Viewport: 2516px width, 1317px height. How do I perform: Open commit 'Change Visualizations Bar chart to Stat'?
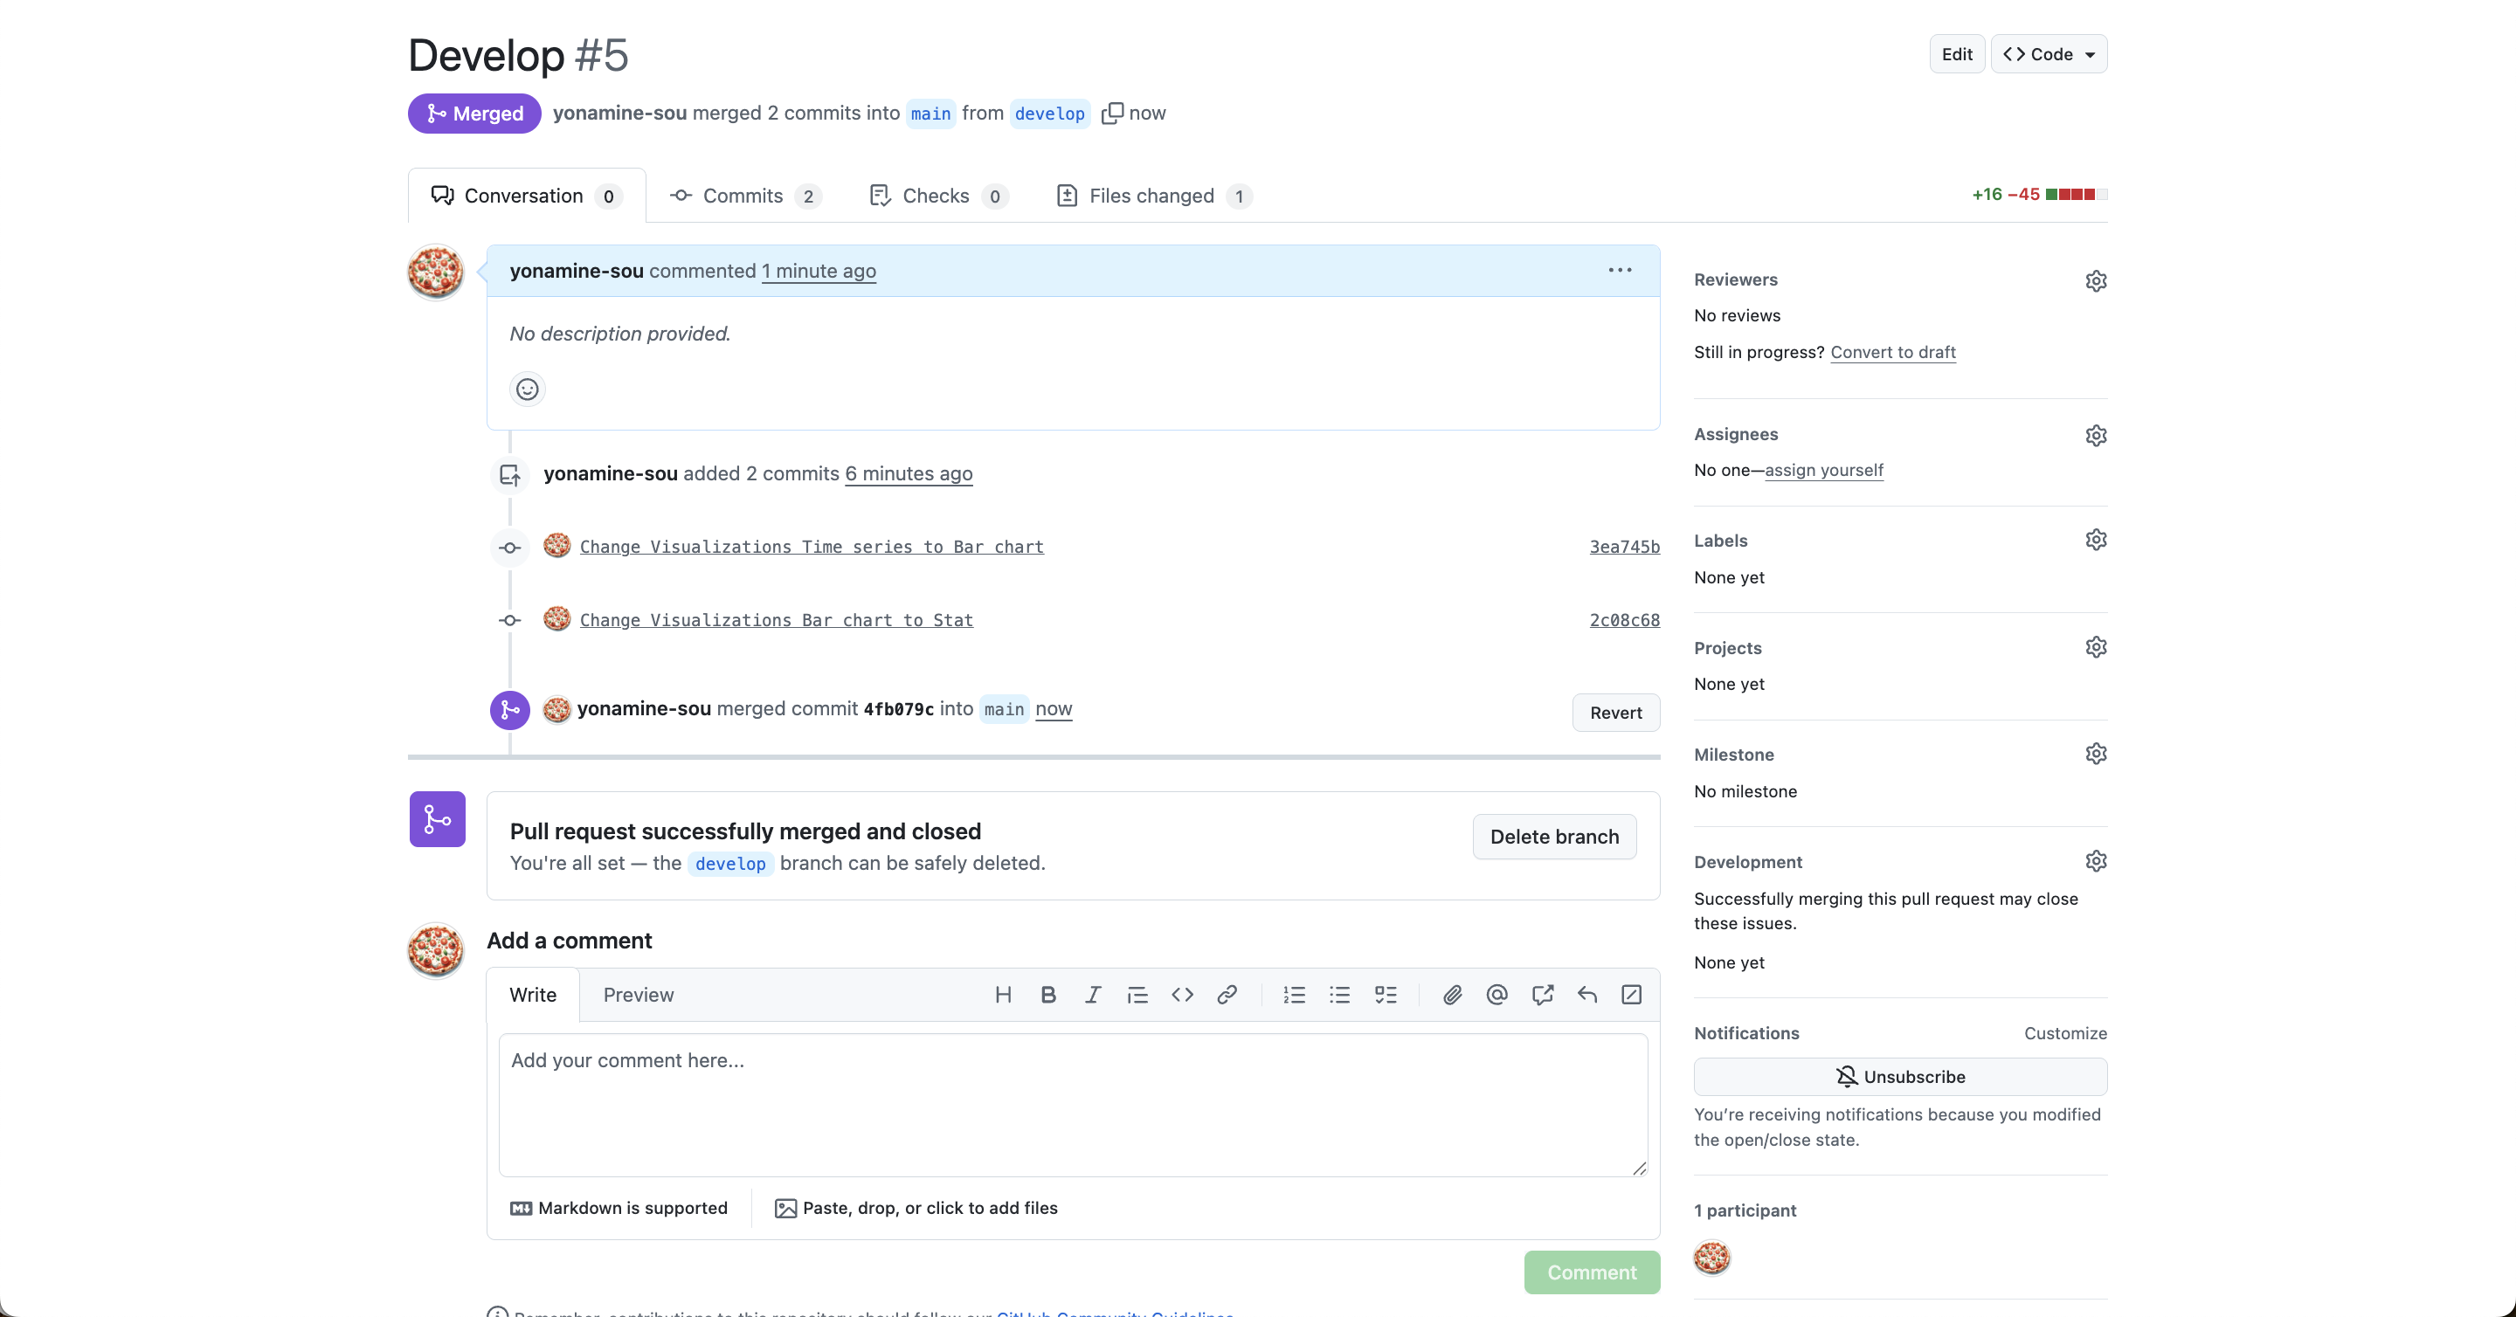click(777, 620)
